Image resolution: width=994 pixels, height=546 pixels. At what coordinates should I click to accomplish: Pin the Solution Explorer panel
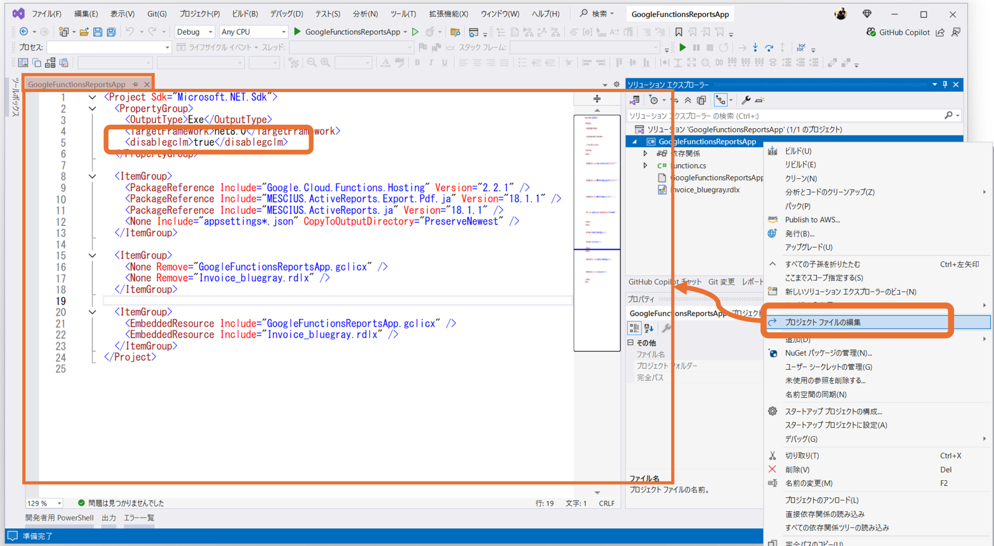pos(945,84)
